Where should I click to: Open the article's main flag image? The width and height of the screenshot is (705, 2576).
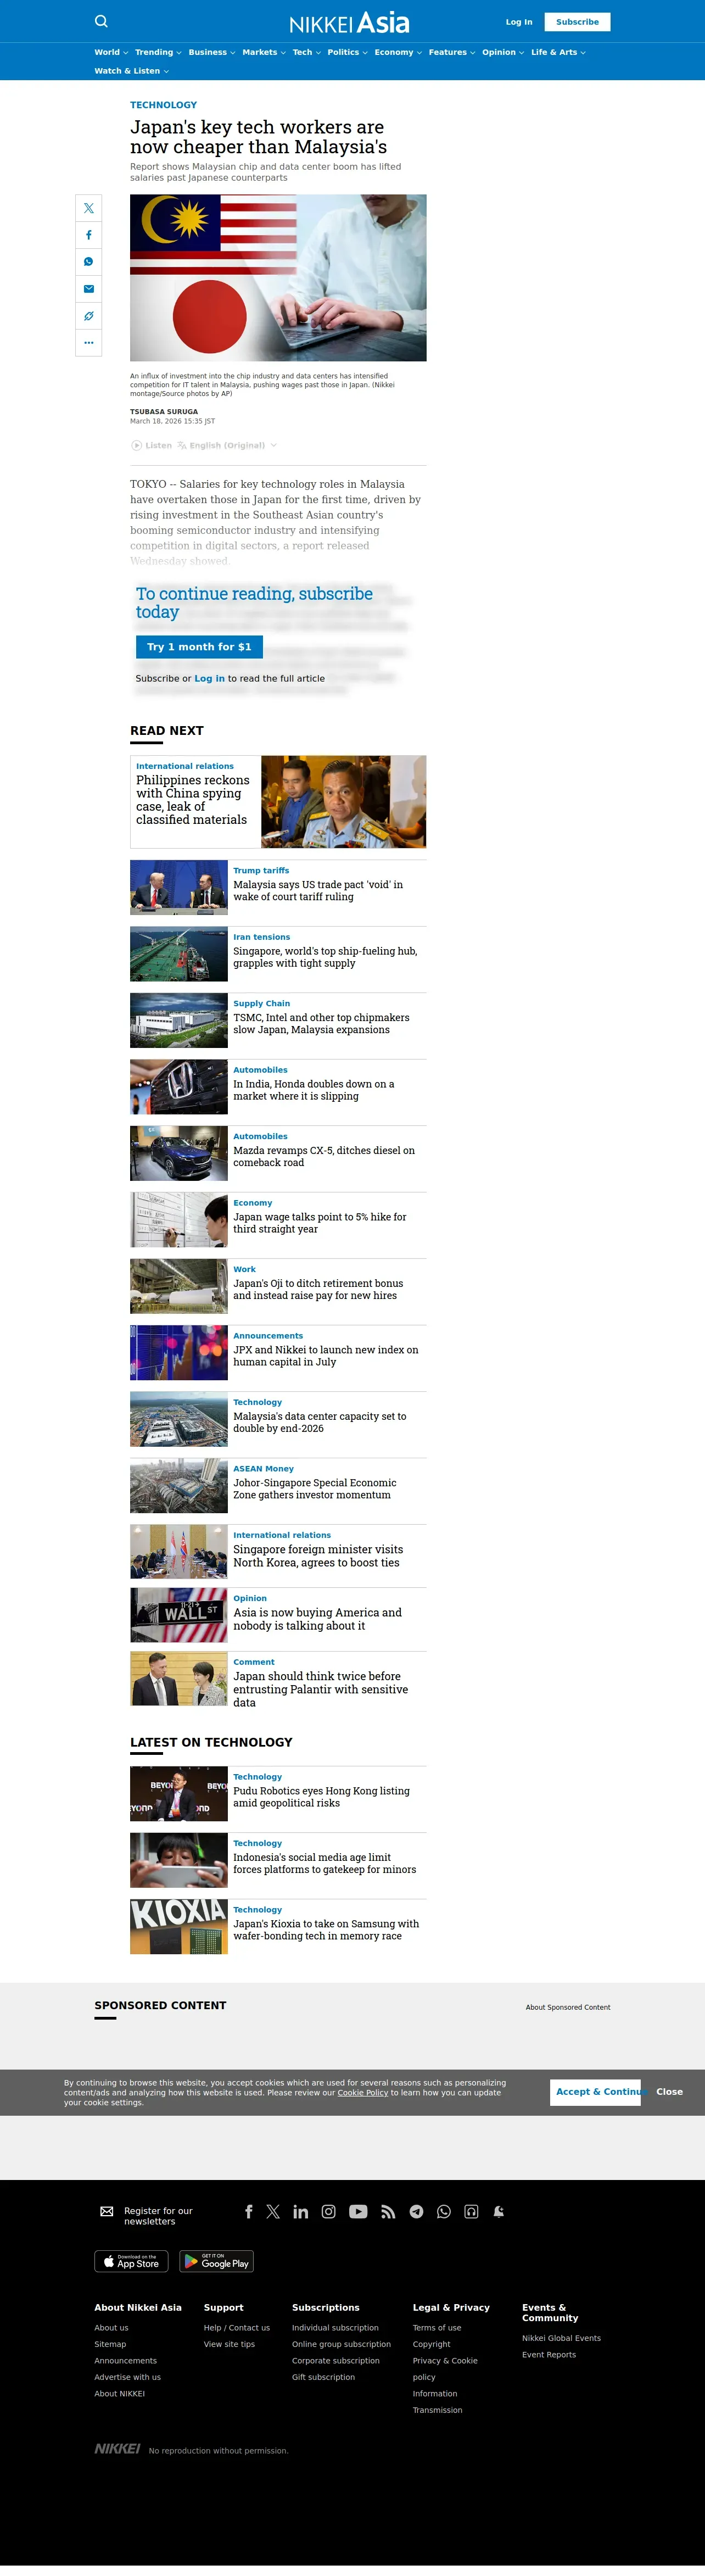tap(278, 278)
